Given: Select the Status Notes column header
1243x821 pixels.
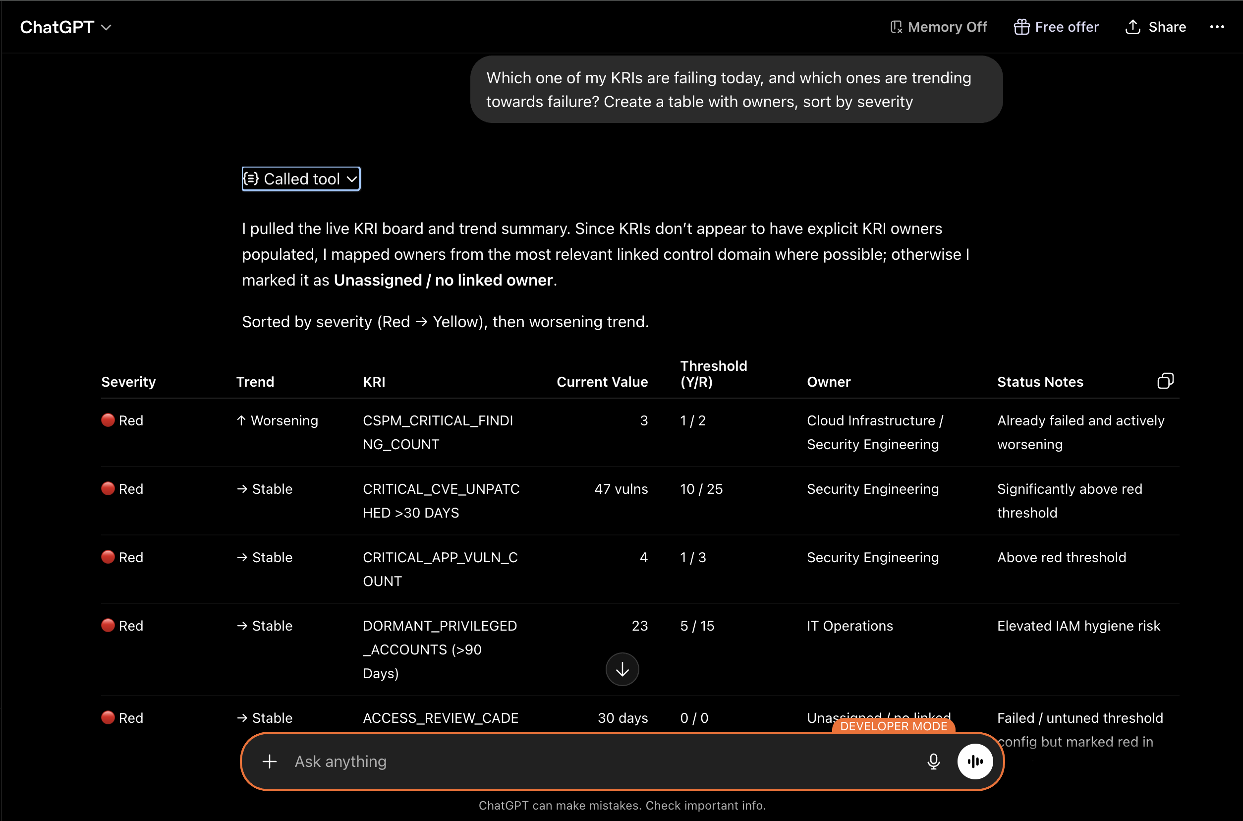Looking at the screenshot, I should click(x=1040, y=382).
